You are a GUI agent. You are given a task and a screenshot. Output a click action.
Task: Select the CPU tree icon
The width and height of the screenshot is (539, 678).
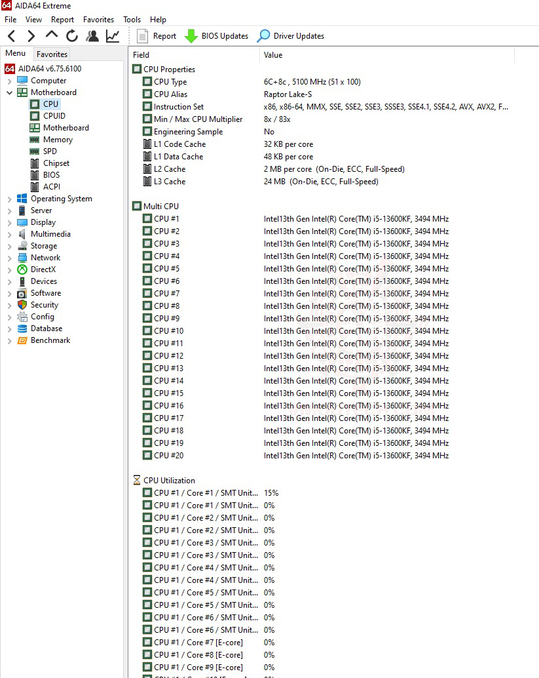pos(35,104)
